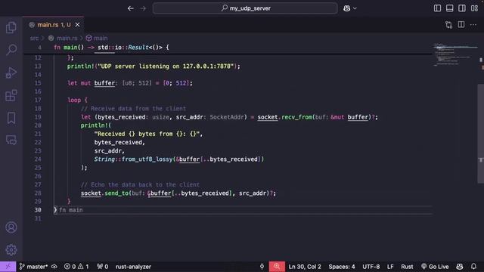Click the red zoom status bar icon
The width and height of the screenshot is (484, 272).
click(x=277, y=267)
